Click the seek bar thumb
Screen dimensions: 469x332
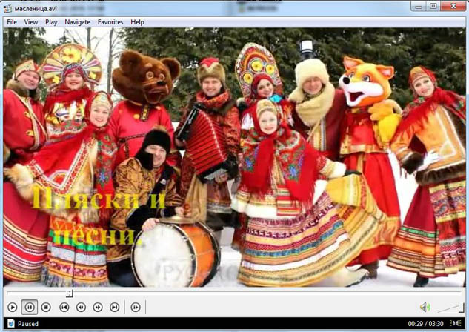[70, 293]
